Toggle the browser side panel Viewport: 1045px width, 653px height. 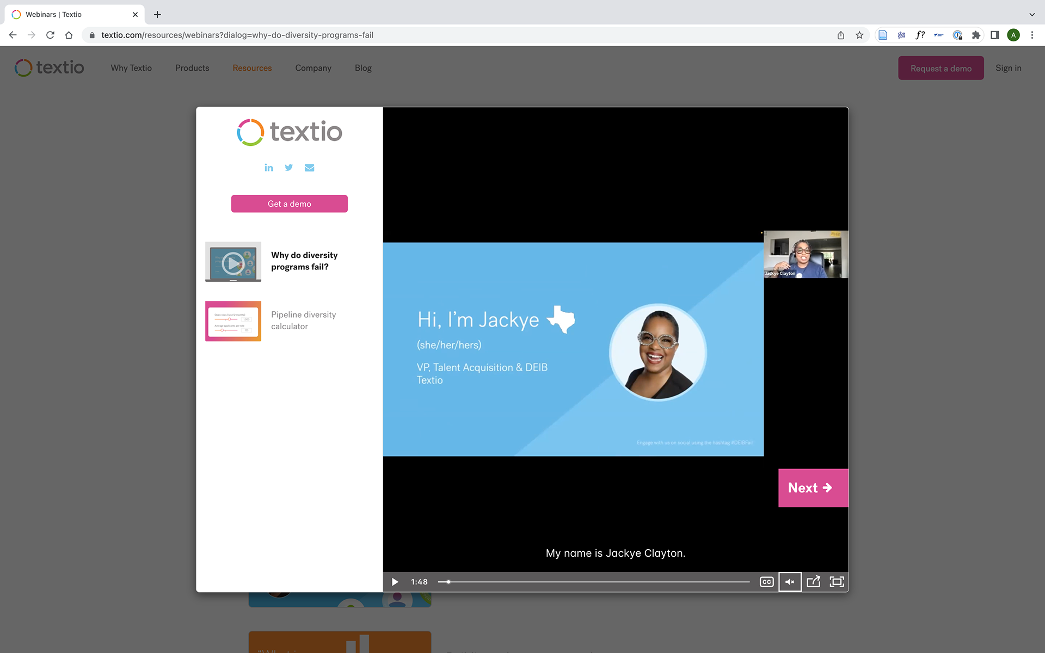(x=994, y=35)
